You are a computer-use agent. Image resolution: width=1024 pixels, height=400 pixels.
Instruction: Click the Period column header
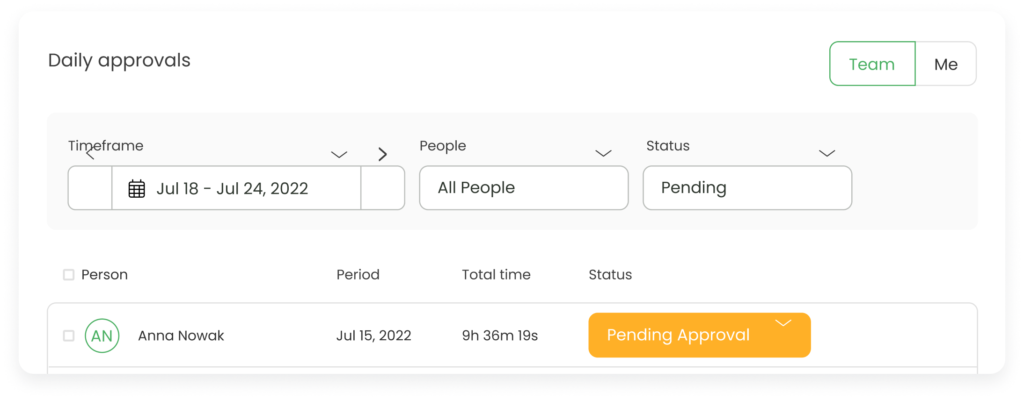[x=358, y=275]
